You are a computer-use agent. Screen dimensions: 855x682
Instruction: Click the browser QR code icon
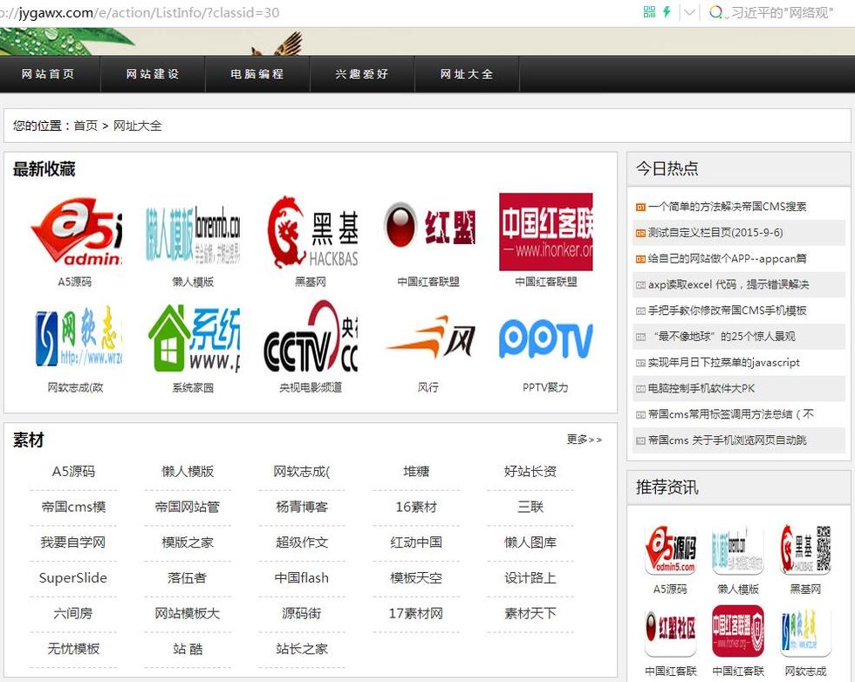click(649, 12)
